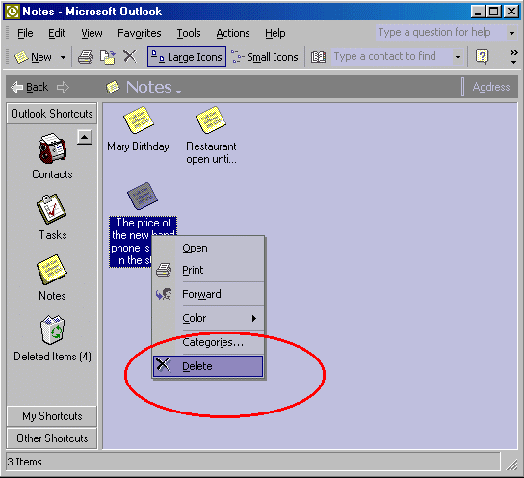Click the Microsoft Outlook Help icon
Image resolution: width=524 pixels, height=478 pixels.
click(x=482, y=57)
